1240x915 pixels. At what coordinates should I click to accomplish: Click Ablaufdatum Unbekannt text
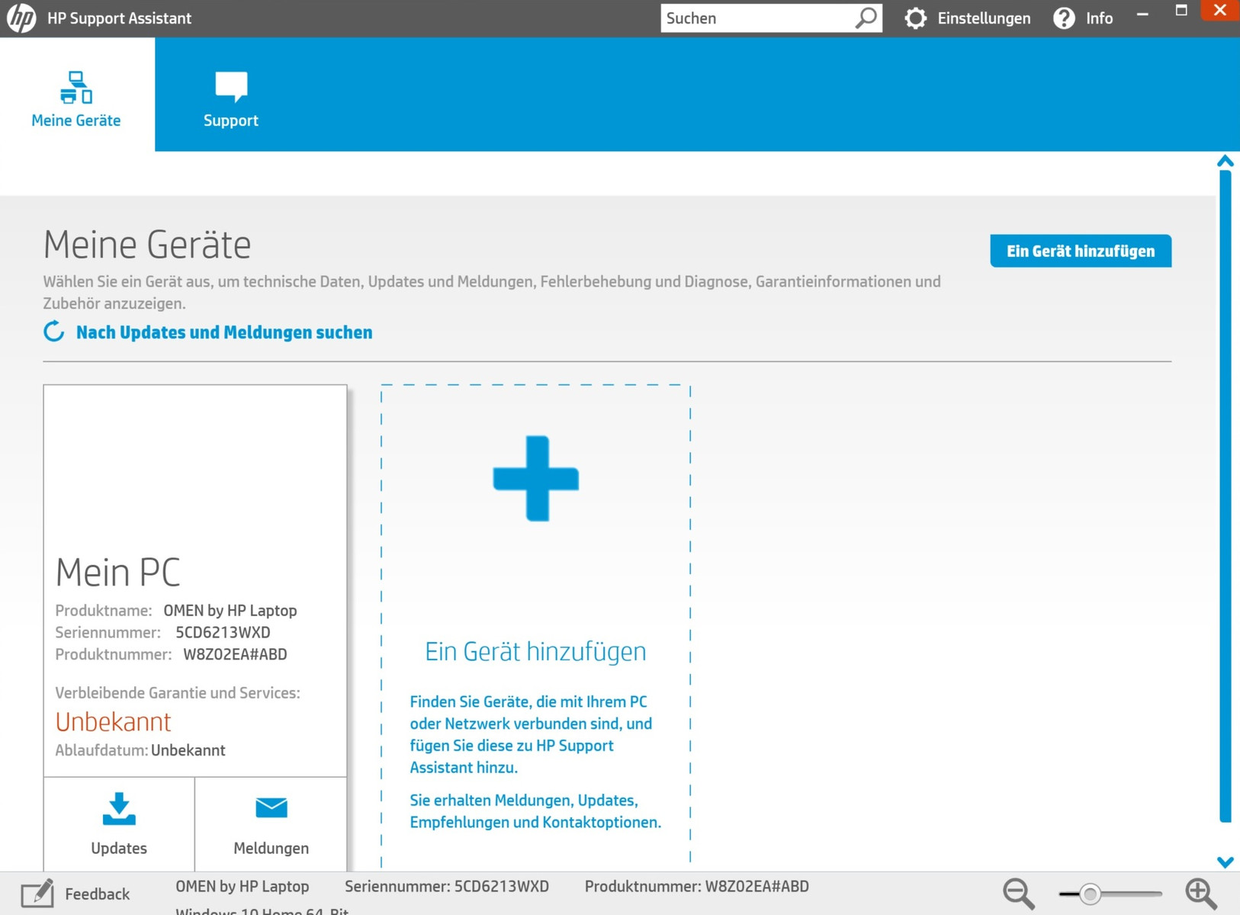pyautogui.click(x=140, y=750)
